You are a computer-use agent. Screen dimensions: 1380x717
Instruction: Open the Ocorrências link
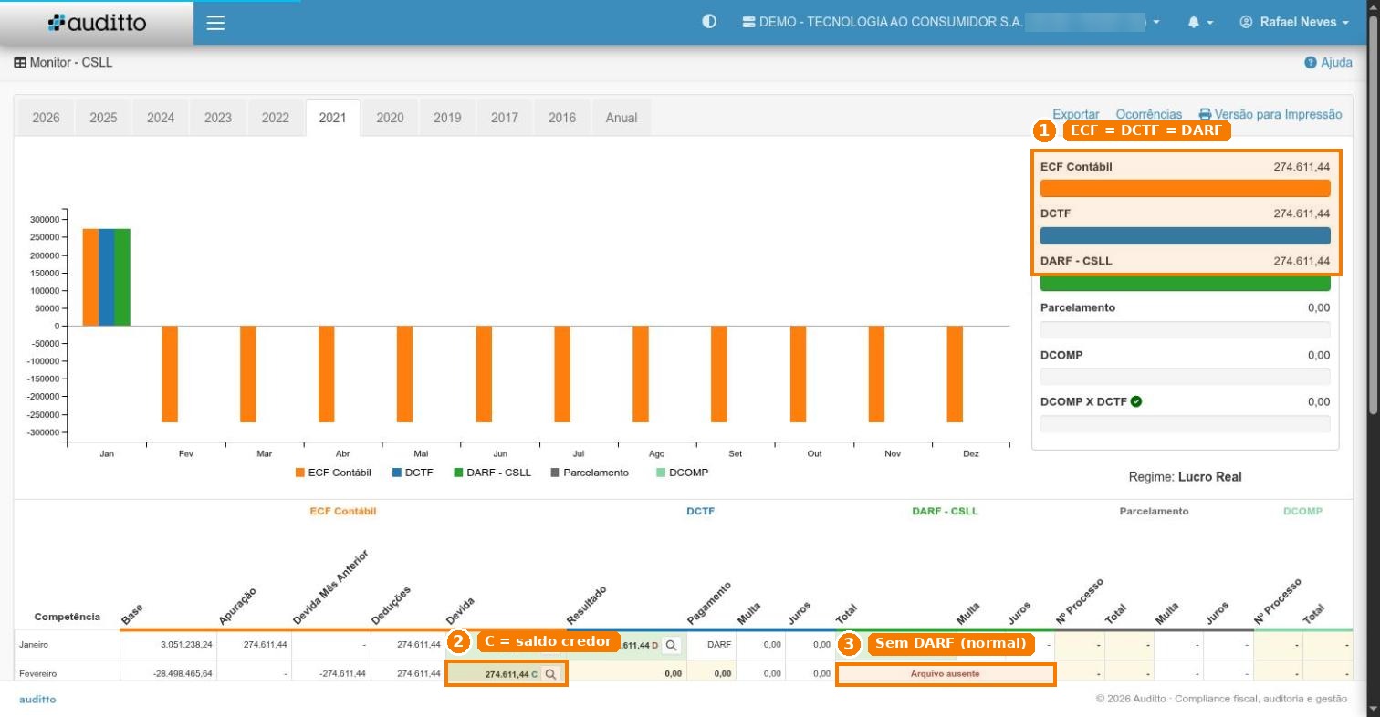point(1148,114)
